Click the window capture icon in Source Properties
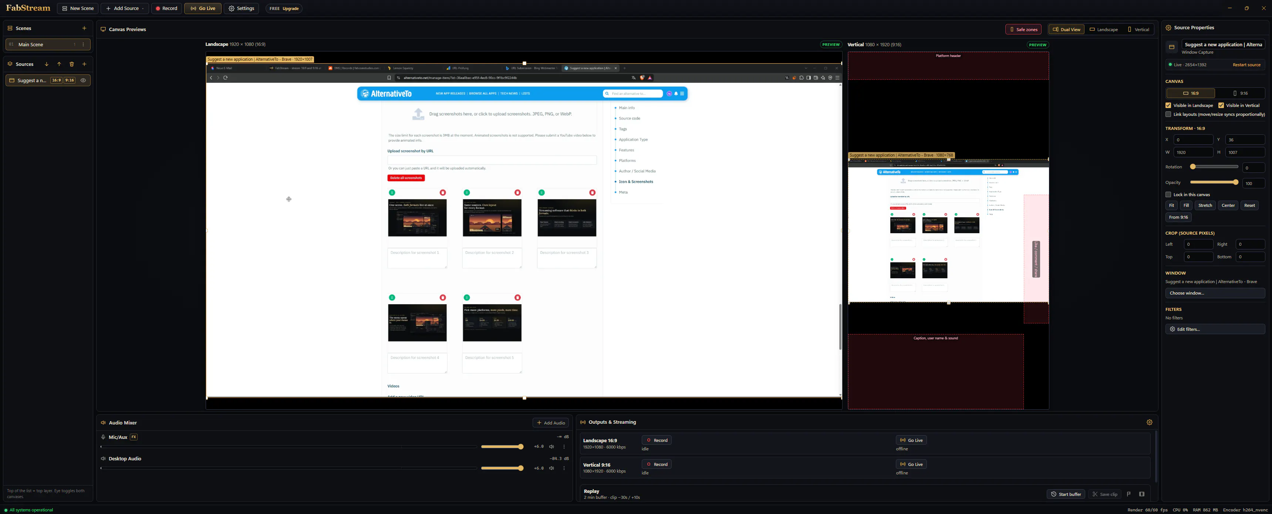This screenshot has width=1272, height=514. pos(1172,47)
